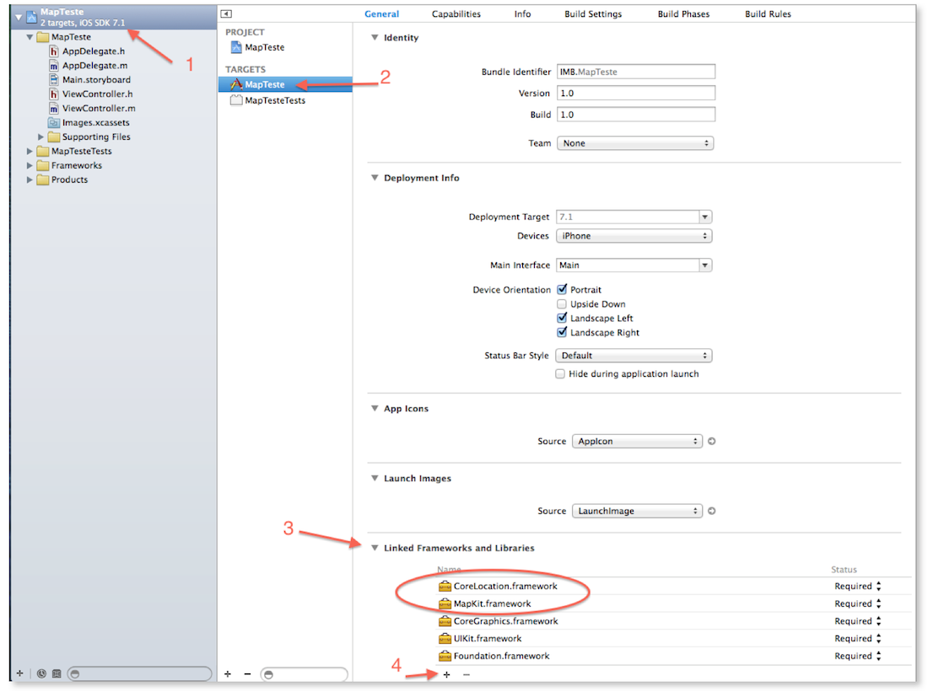Open the Devices dropdown
The height and width of the screenshot is (697, 928).
634,236
